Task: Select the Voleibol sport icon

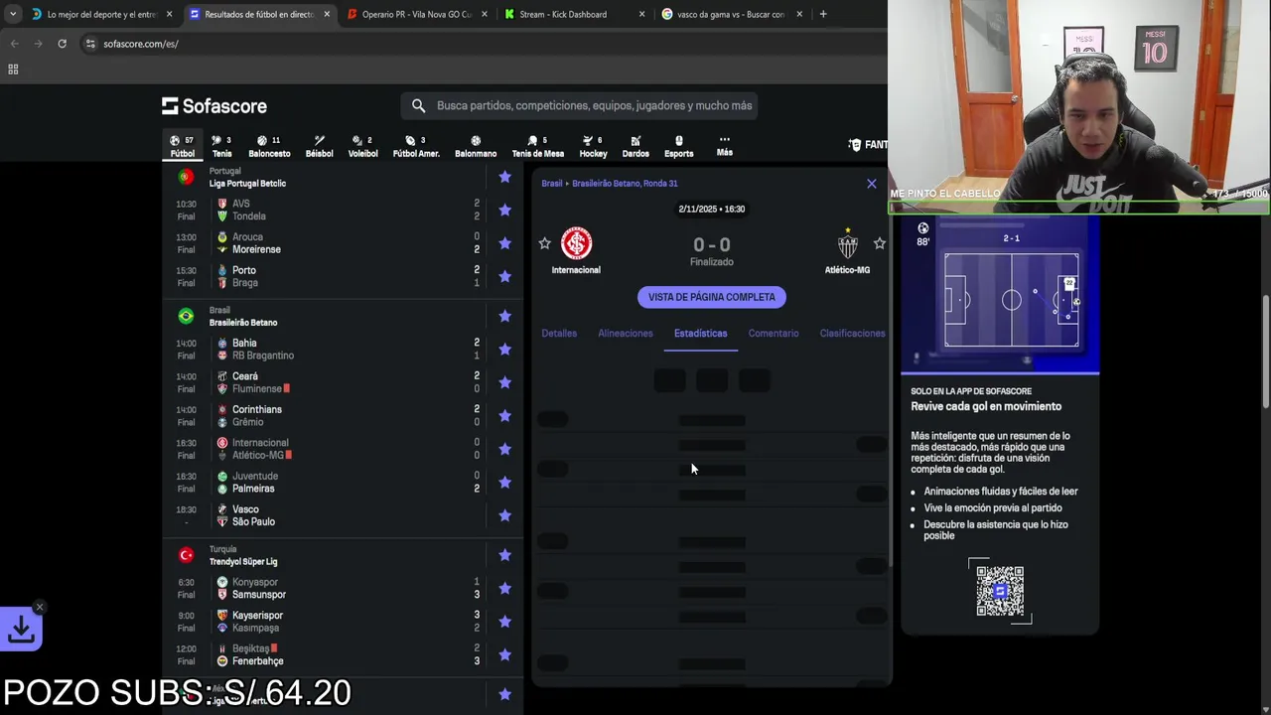Action: 362,146
